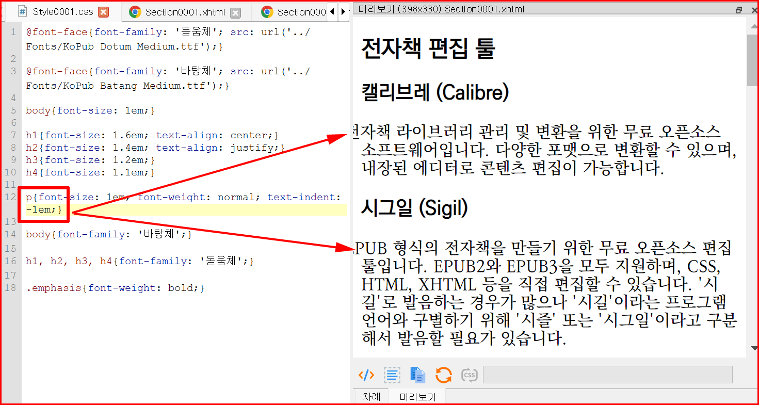Open the truncated Section000 tab
The image size is (759, 405).
295,12
